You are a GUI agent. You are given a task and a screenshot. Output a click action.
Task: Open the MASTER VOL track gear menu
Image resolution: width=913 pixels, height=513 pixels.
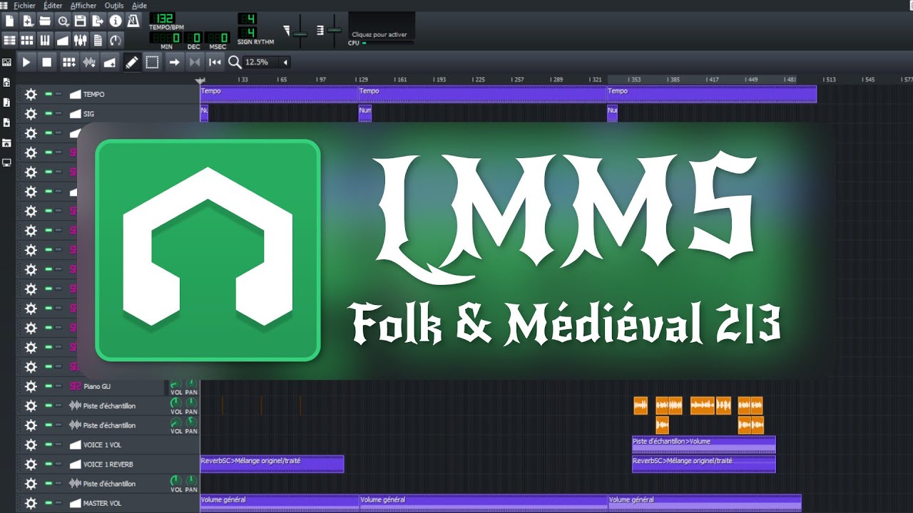(x=31, y=503)
